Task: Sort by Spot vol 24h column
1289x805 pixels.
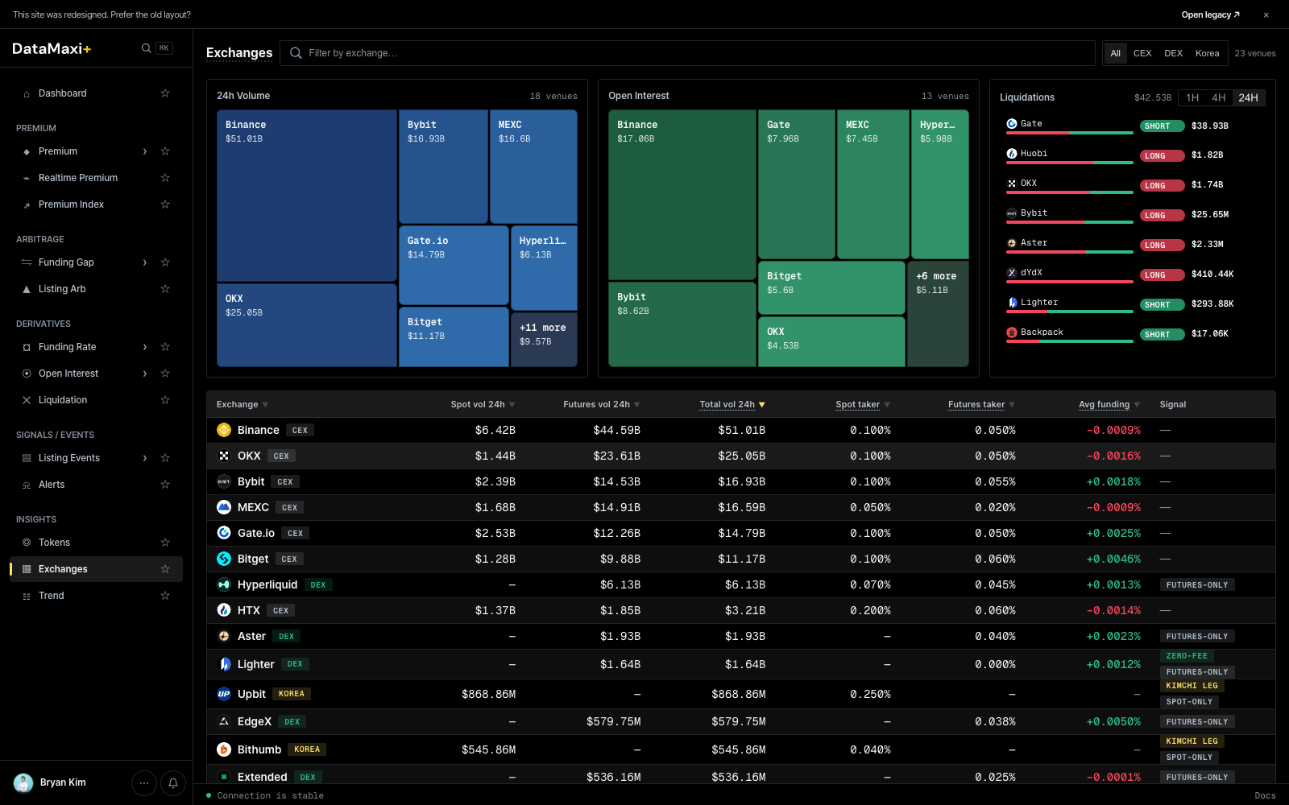Action: tap(483, 404)
